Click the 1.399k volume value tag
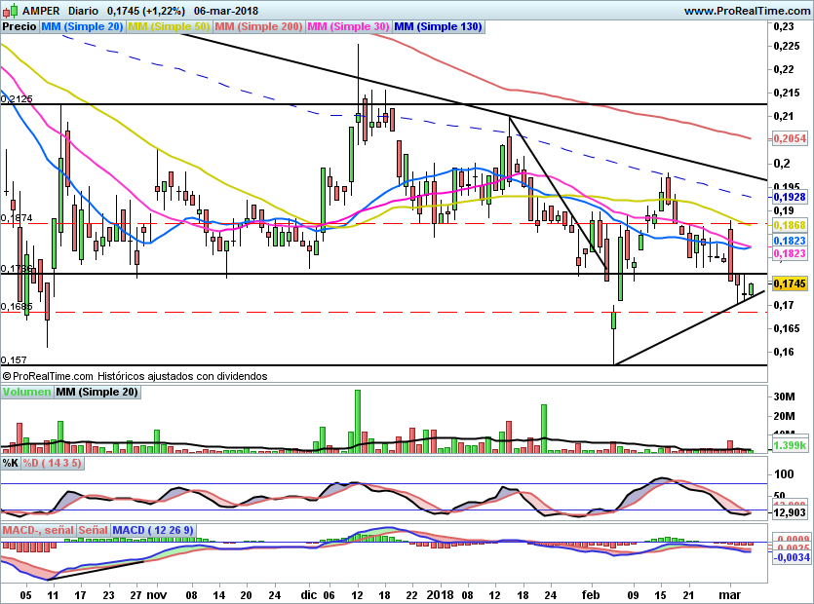 [x=789, y=445]
